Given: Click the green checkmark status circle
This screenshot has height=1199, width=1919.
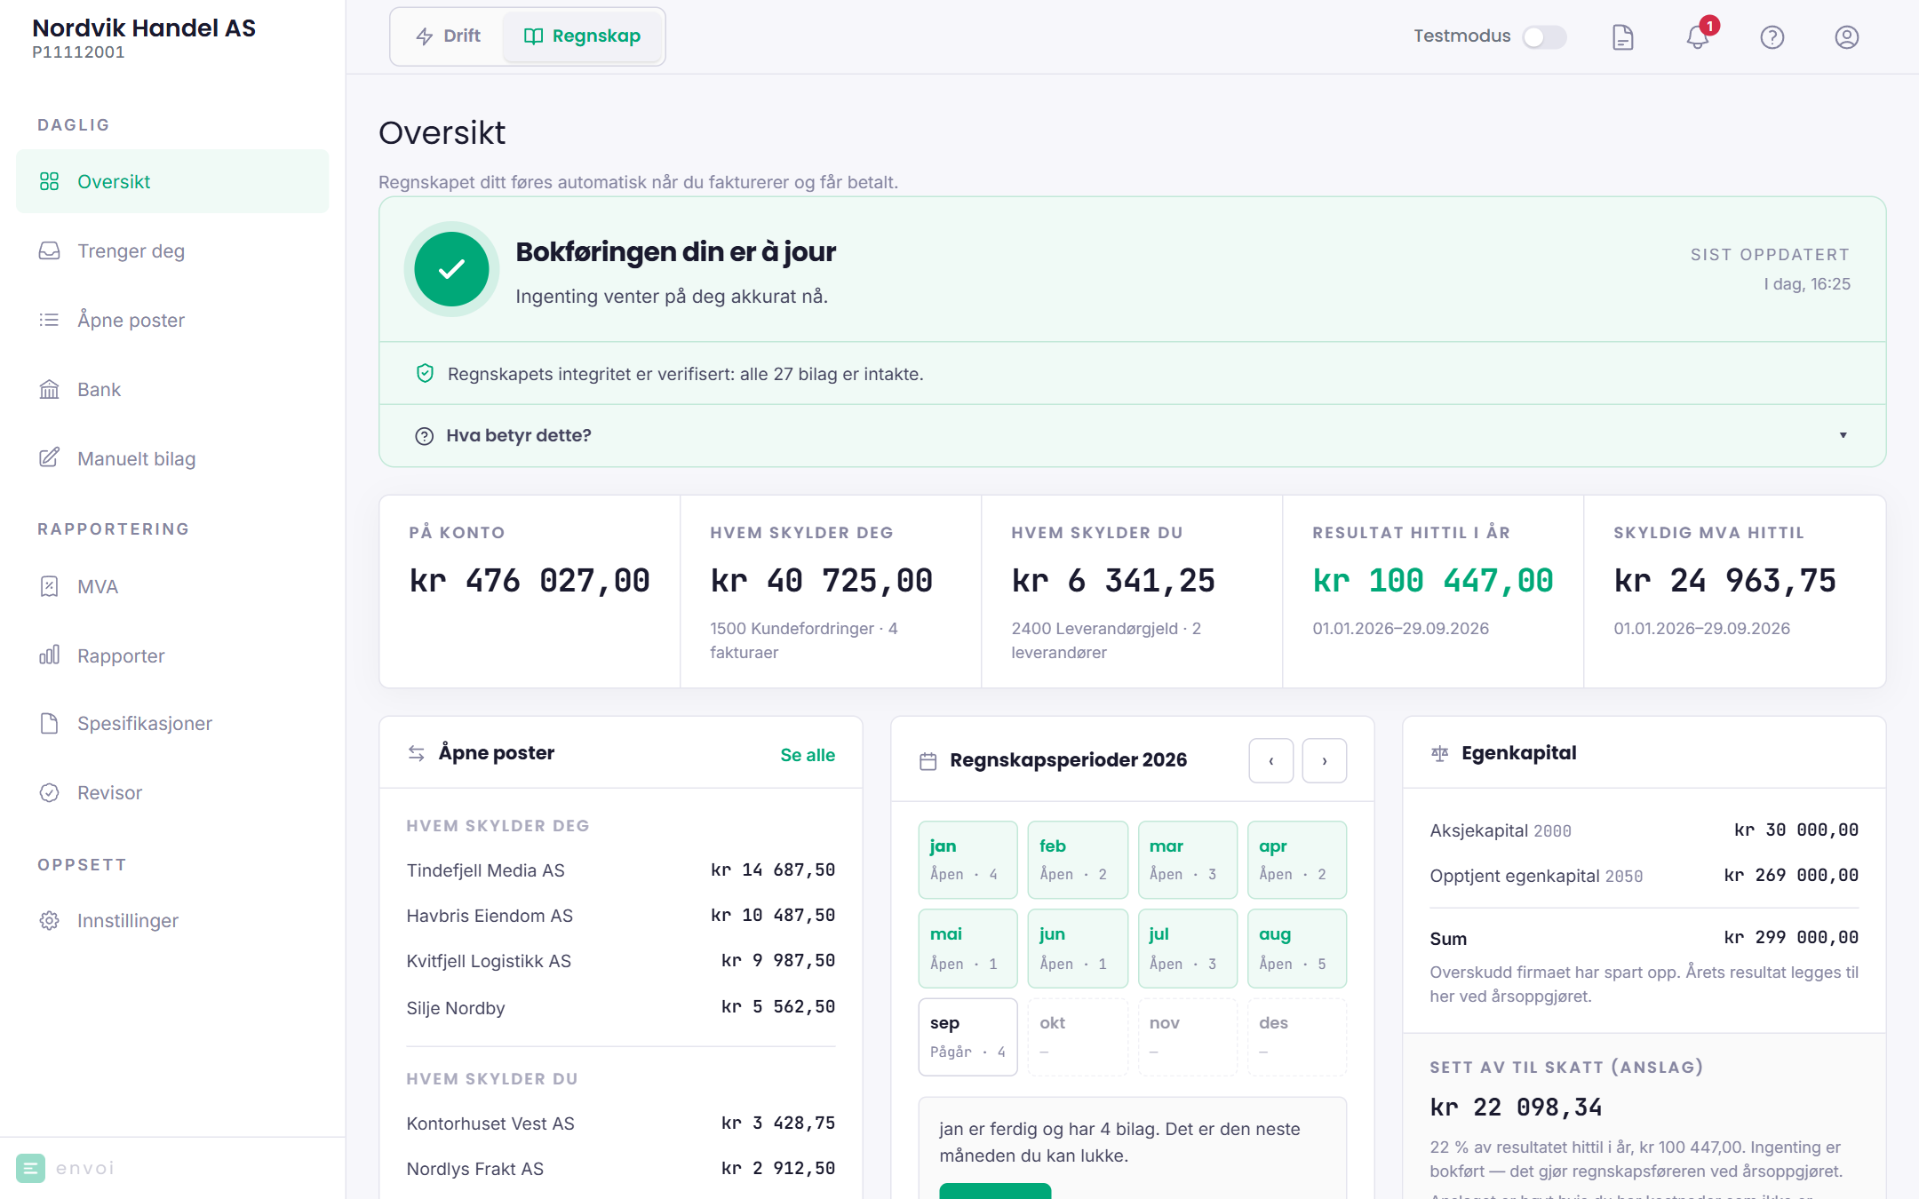Looking at the screenshot, I should pos(451,269).
